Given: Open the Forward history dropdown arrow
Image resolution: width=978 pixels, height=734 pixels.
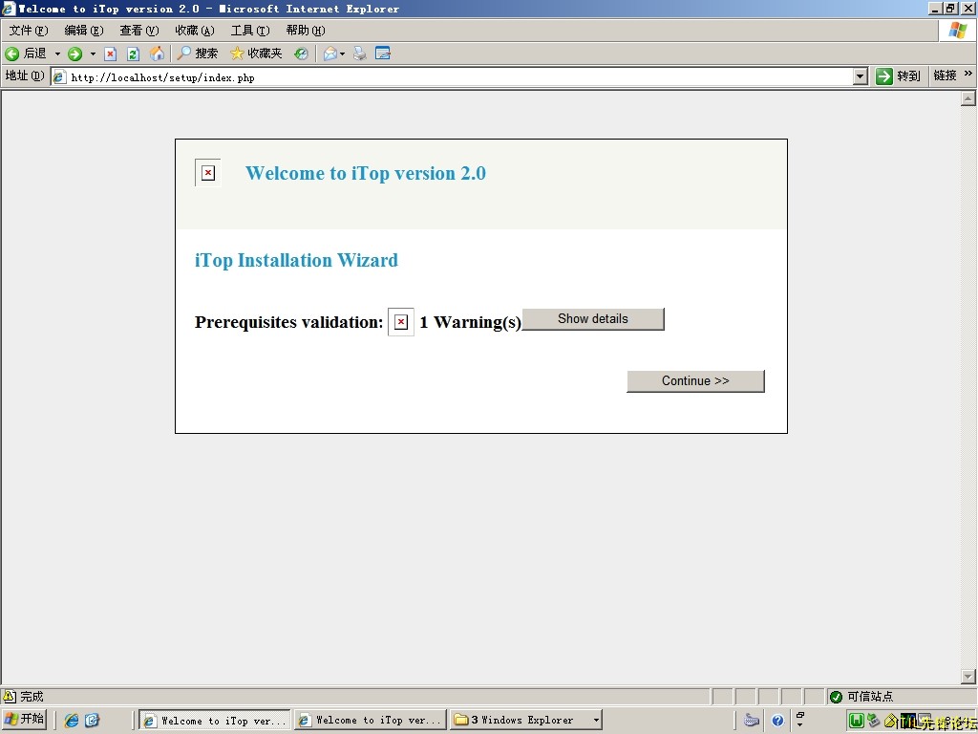Looking at the screenshot, I should (x=93, y=54).
